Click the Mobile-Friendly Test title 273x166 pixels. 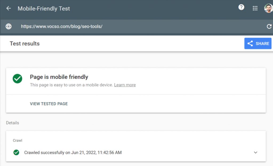(x=44, y=8)
